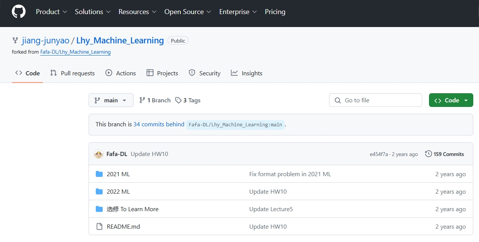Click the tag icon beside 3 Tags
479x242 pixels.
[178, 100]
